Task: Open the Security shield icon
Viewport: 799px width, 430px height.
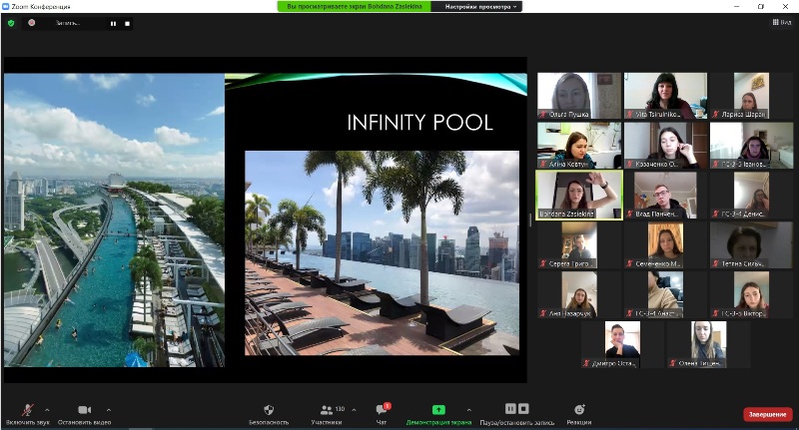Action: point(269,410)
